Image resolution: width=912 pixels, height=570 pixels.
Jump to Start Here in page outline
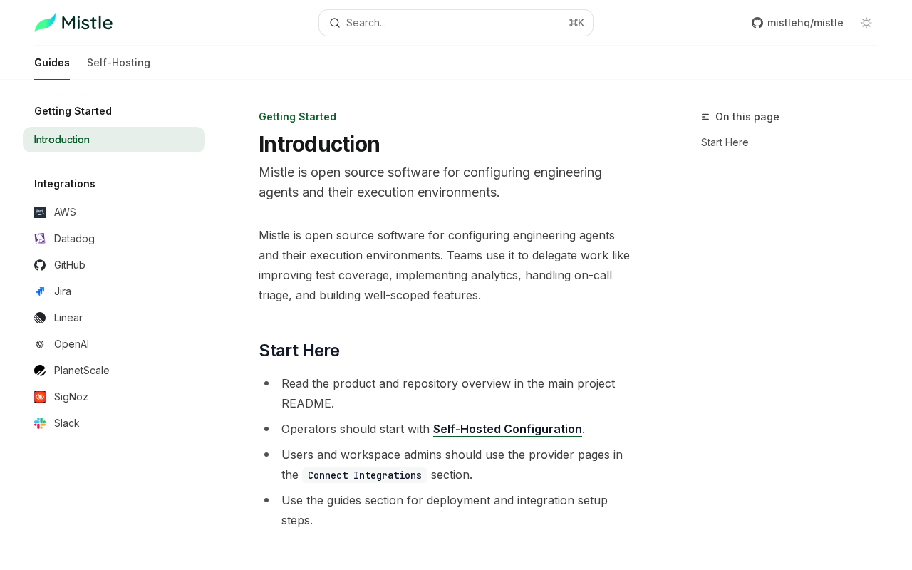[725, 142]
